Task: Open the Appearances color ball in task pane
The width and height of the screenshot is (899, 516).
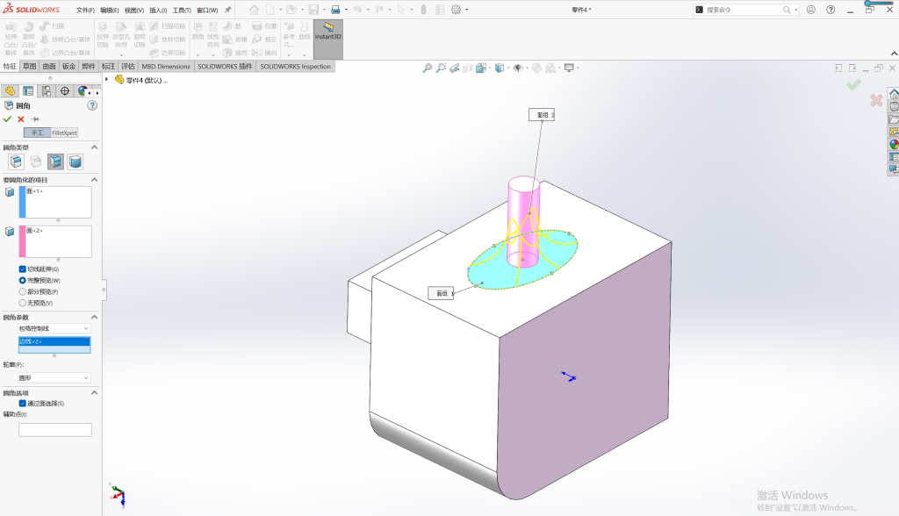Action: click(x=894, y=145)
